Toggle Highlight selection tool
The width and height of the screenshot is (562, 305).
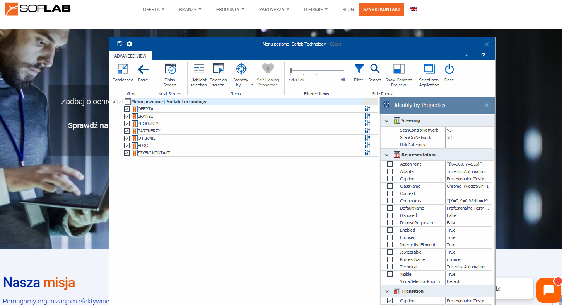pos(199,69)
